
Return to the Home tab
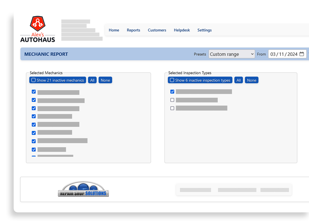click(x=114, y=30)
